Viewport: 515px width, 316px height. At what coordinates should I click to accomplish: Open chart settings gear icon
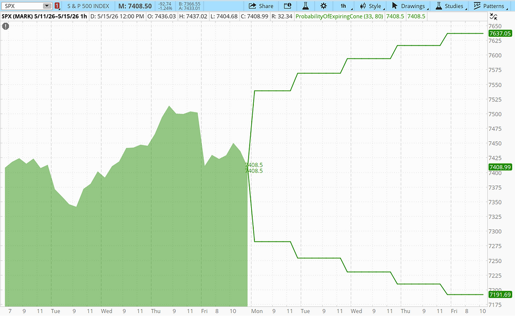[324, 6]
